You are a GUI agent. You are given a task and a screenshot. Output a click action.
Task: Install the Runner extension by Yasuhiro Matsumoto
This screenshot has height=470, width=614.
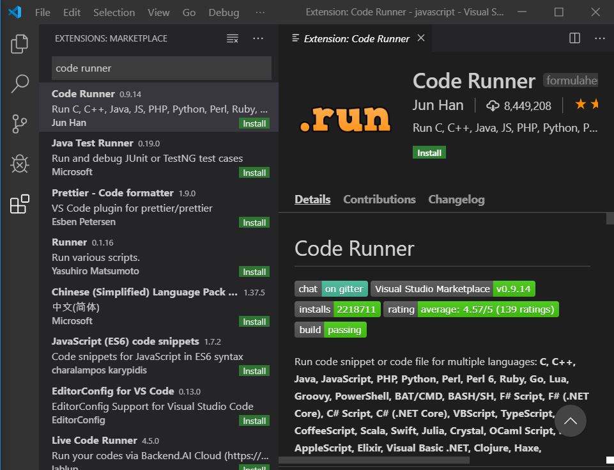point(254,272)
